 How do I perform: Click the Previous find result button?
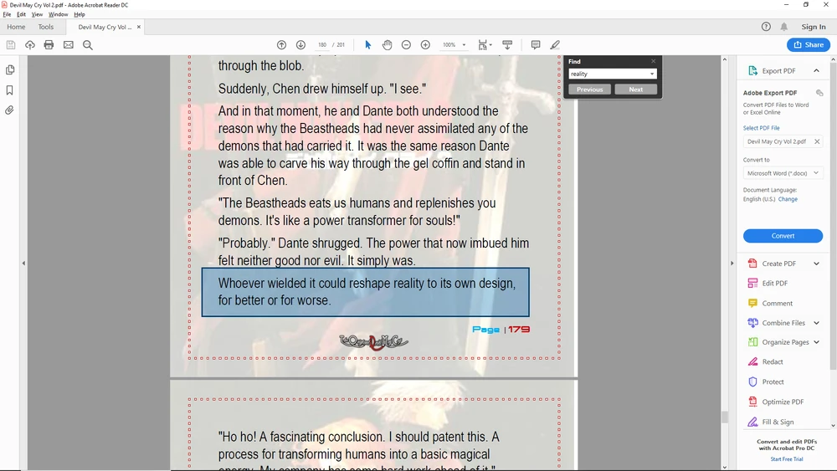click(x=589, y=89)
